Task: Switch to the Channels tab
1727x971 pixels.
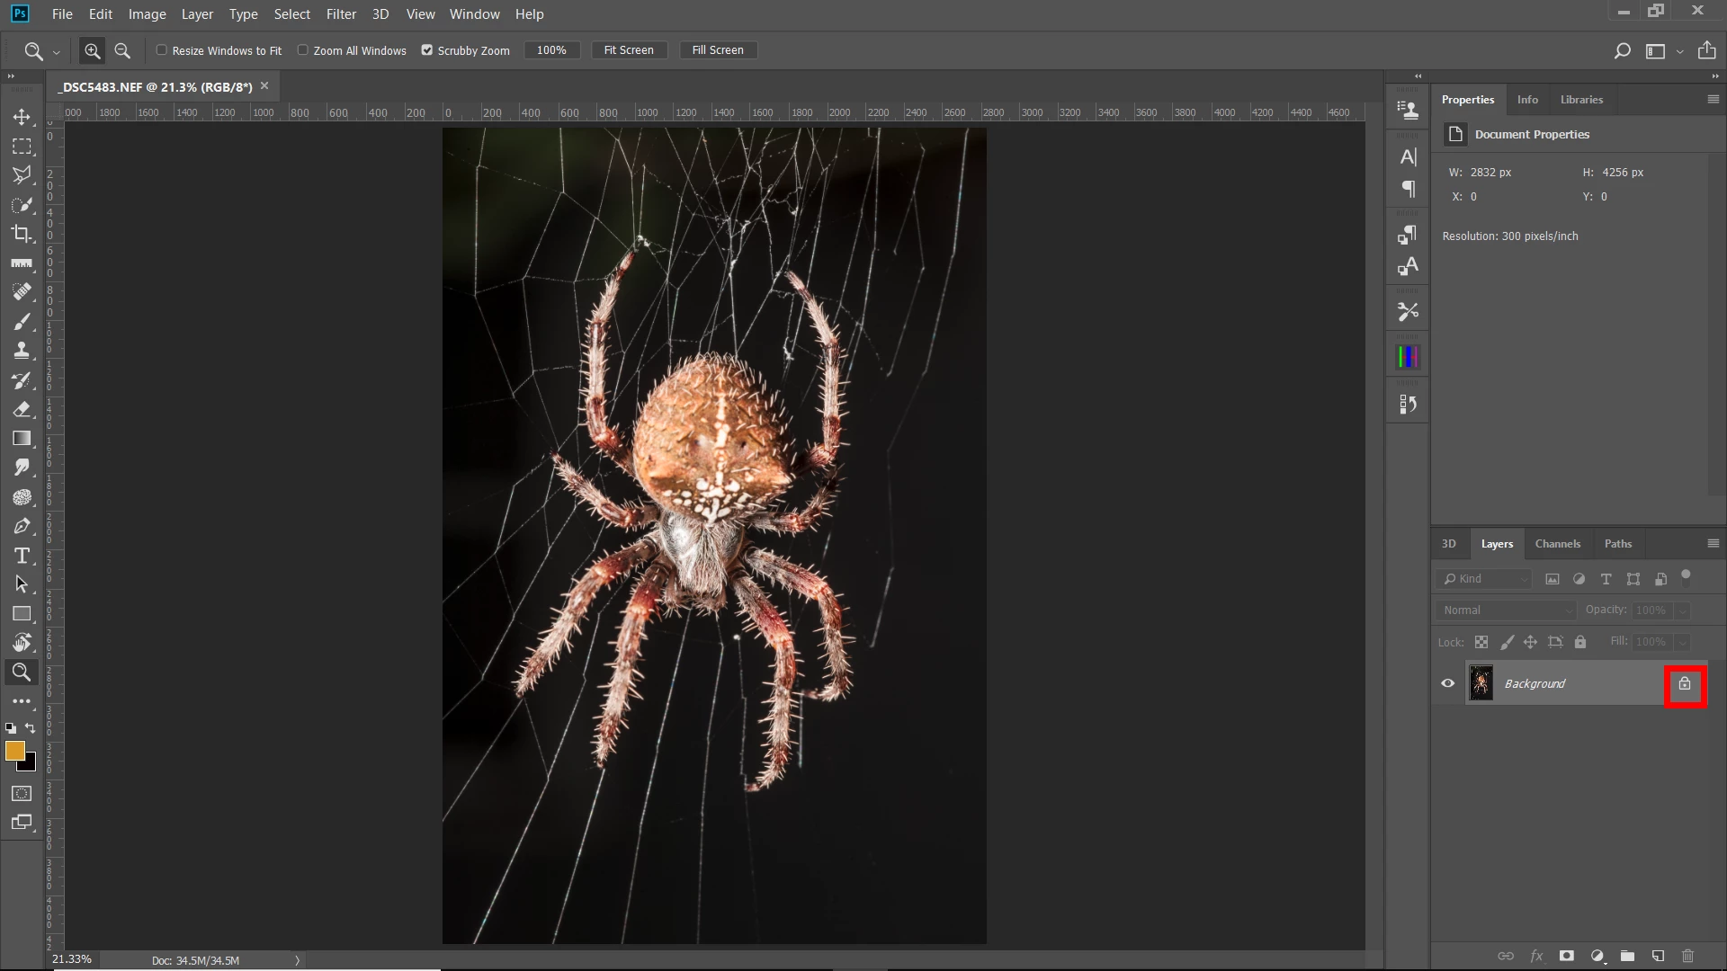Action: pyautogui.click(x=1557, y=544)
